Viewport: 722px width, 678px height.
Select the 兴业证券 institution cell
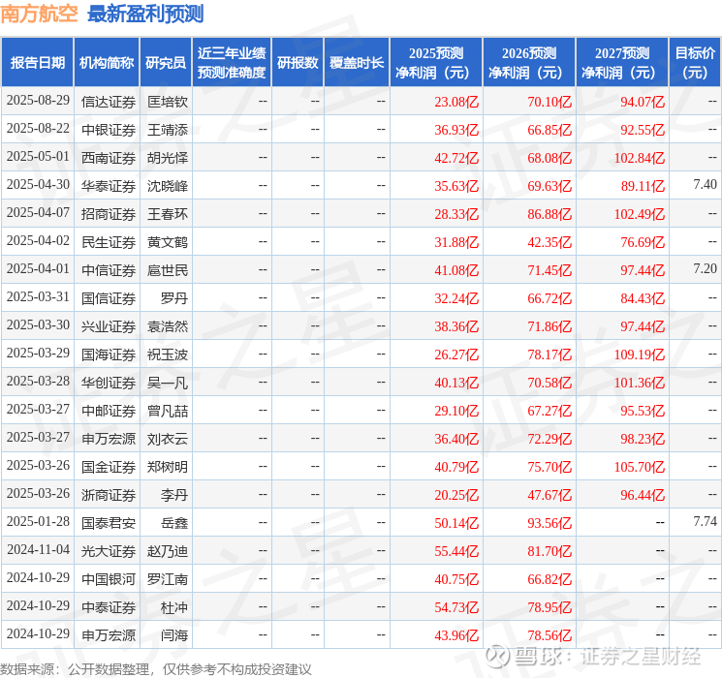pos(109,325)
